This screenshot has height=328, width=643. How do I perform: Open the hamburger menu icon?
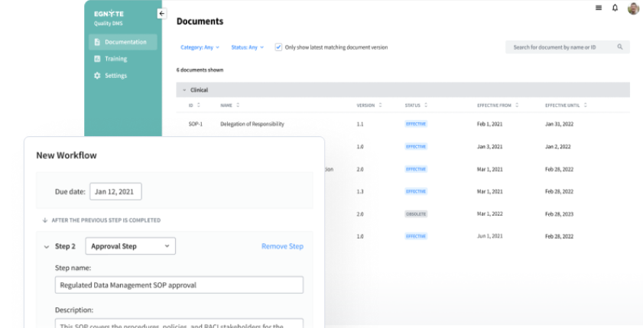pos(598,8)
